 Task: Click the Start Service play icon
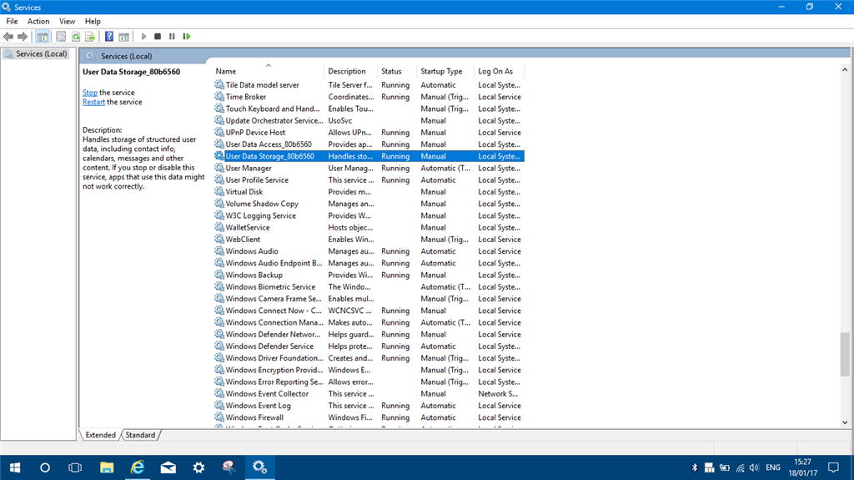pyautogui.click(x=143, y=37)
